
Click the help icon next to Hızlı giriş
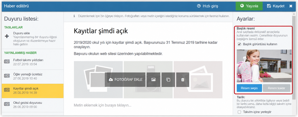(x=199, y=6)
